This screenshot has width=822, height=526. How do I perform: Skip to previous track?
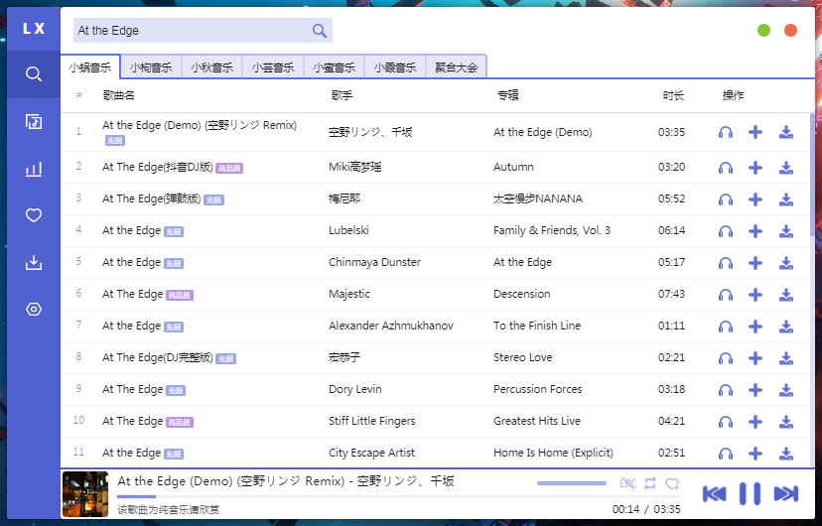pos(714,493)
